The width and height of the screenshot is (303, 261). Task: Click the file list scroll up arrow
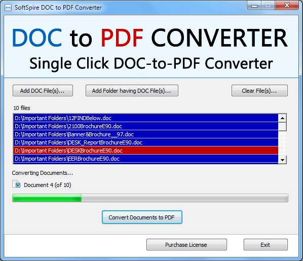[283, 118]
